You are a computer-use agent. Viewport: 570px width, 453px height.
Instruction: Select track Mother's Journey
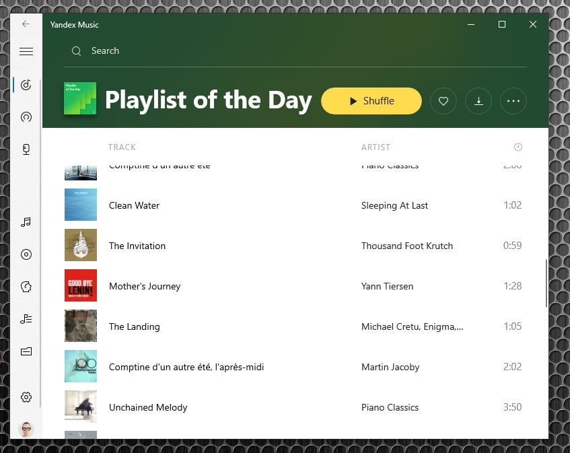pos(145,287)
